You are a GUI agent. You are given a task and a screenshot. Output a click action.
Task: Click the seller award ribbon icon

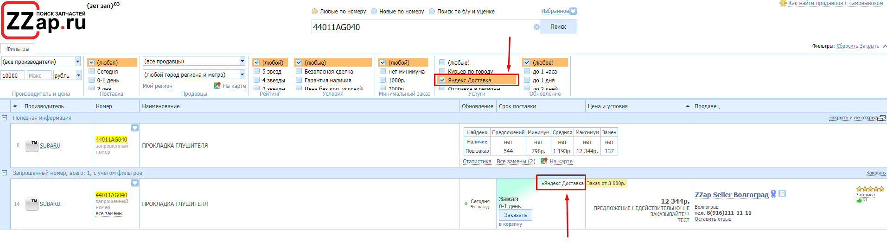773,194
